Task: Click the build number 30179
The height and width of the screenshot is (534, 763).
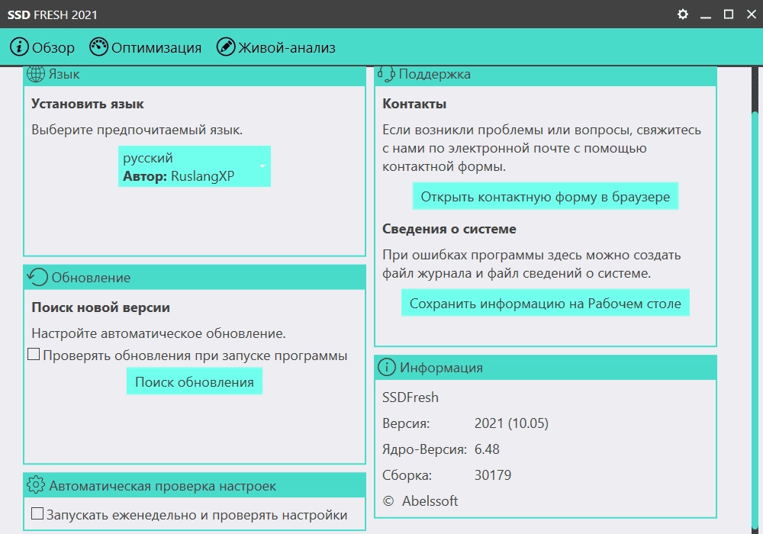Action: coord(492,474)
